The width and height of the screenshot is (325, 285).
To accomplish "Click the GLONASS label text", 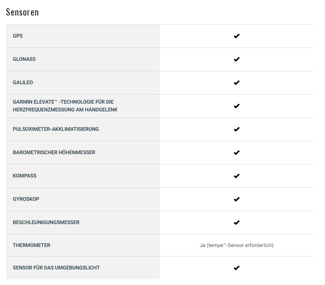I will (24, 59).
